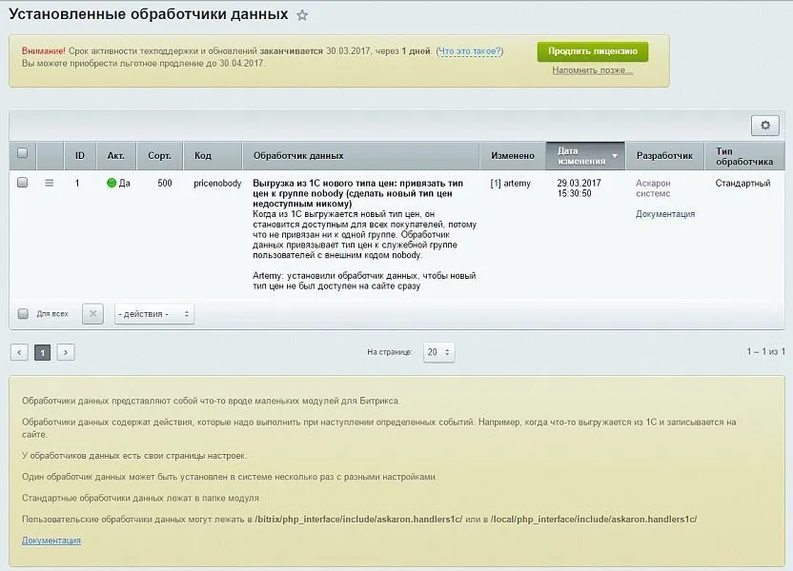Click the delete X button below table
Image resolution: width=793 pixels, height=571 pixels.
92,313
